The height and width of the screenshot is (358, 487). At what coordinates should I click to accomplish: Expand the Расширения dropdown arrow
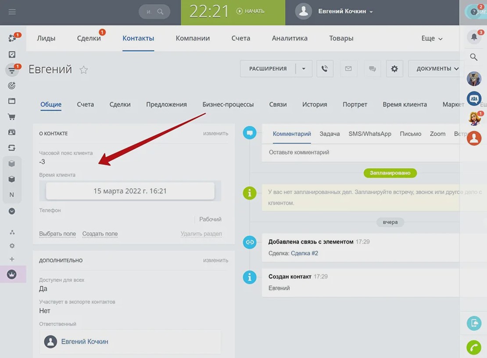click(x=304, y=69)
